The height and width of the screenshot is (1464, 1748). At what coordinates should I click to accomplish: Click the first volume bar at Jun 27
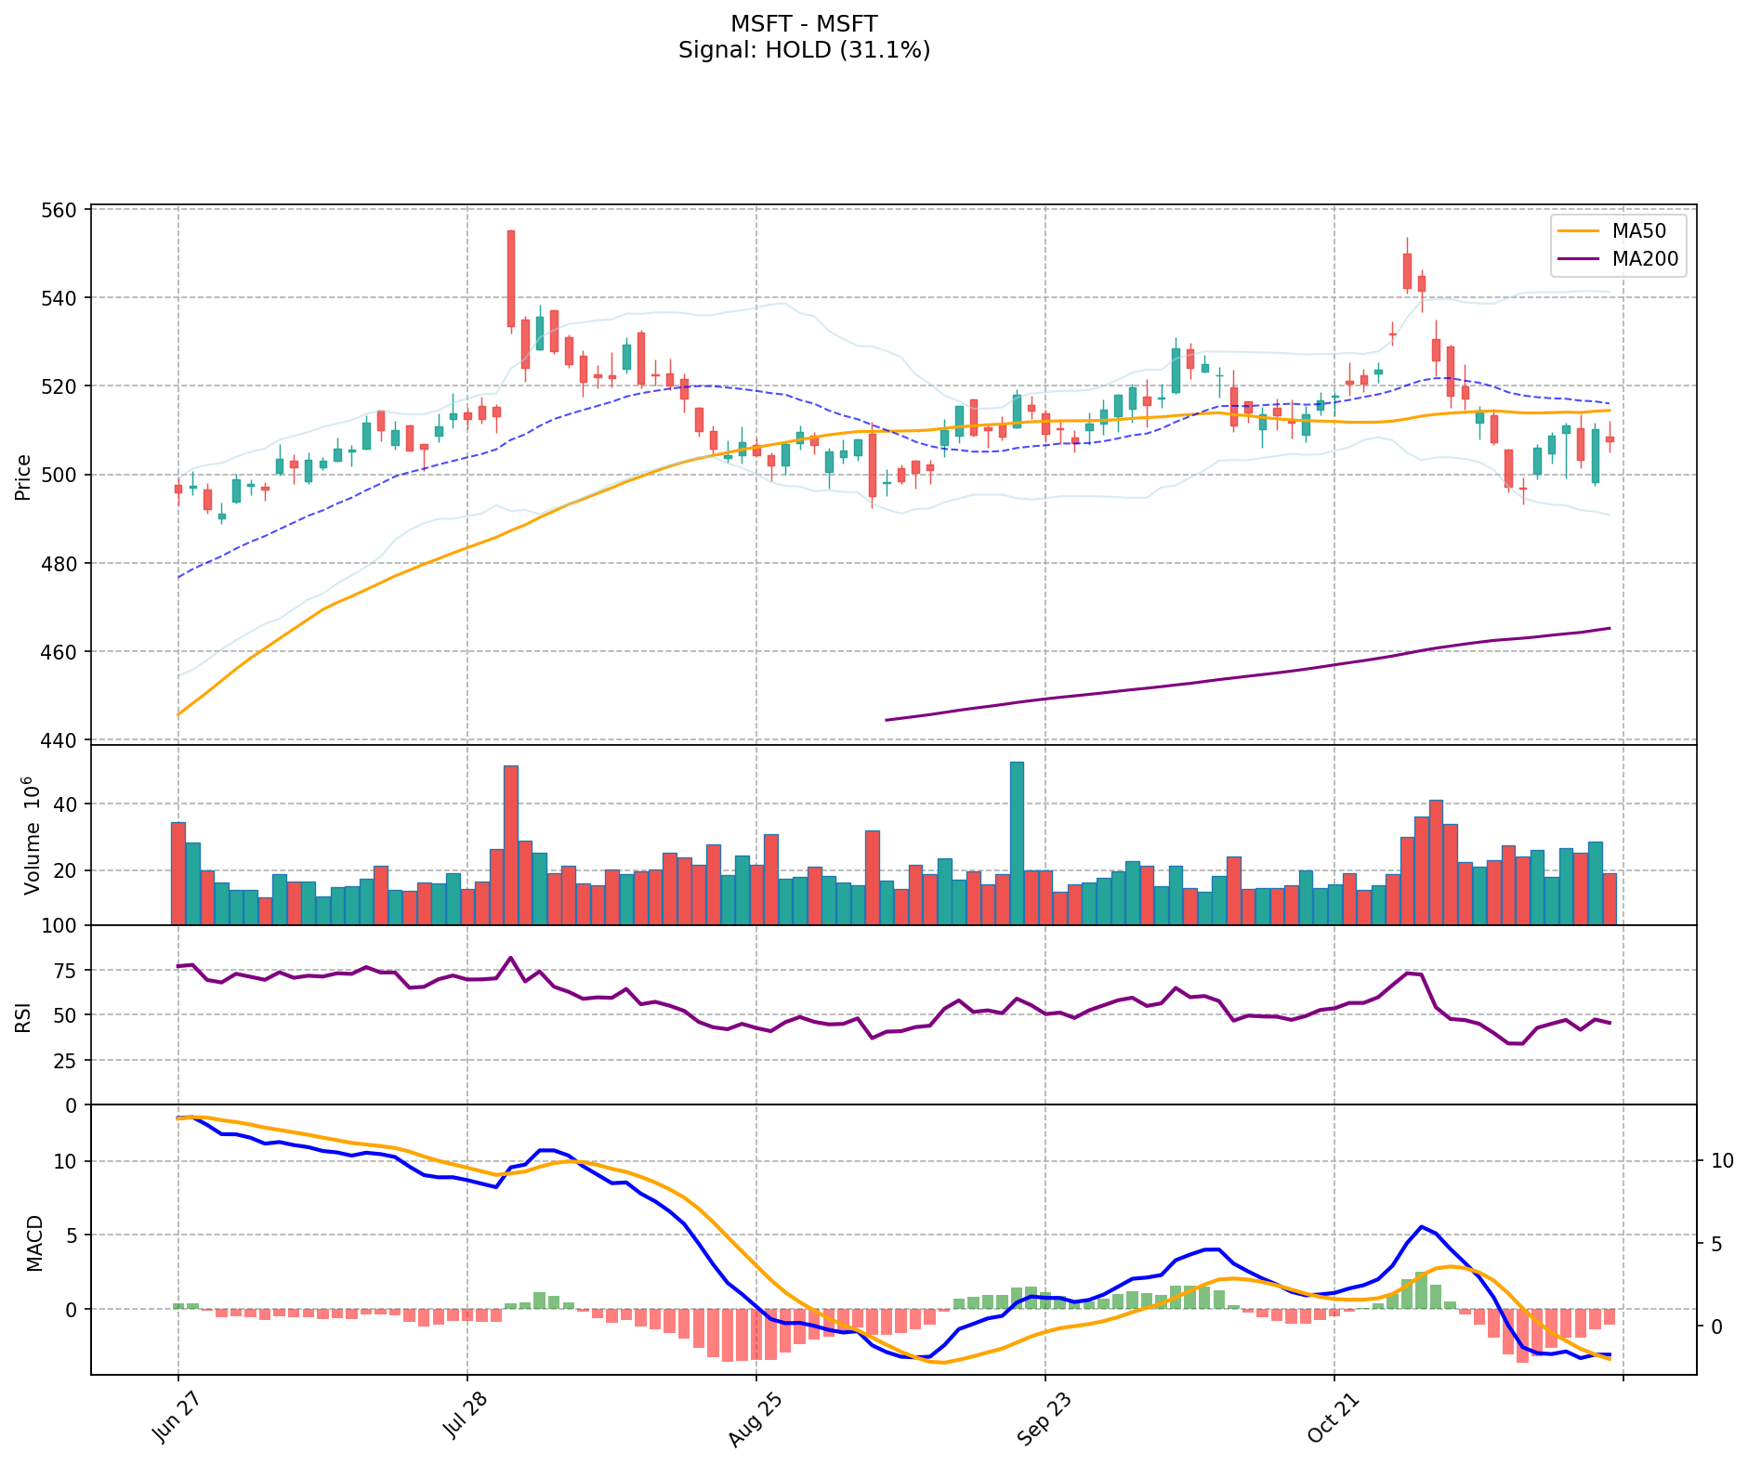point(178,872)
